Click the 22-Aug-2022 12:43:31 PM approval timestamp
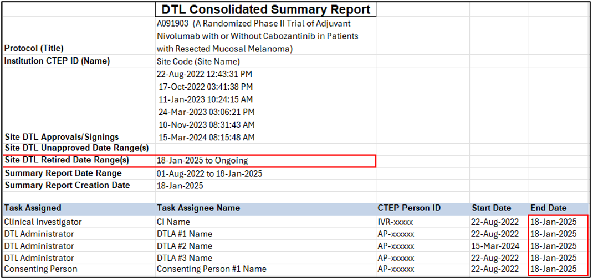 (204, 74)
